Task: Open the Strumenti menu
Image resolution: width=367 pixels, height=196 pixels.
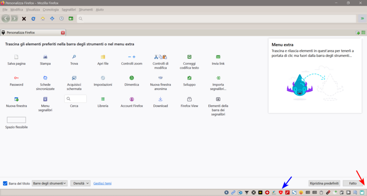Action: pos(86,10)
